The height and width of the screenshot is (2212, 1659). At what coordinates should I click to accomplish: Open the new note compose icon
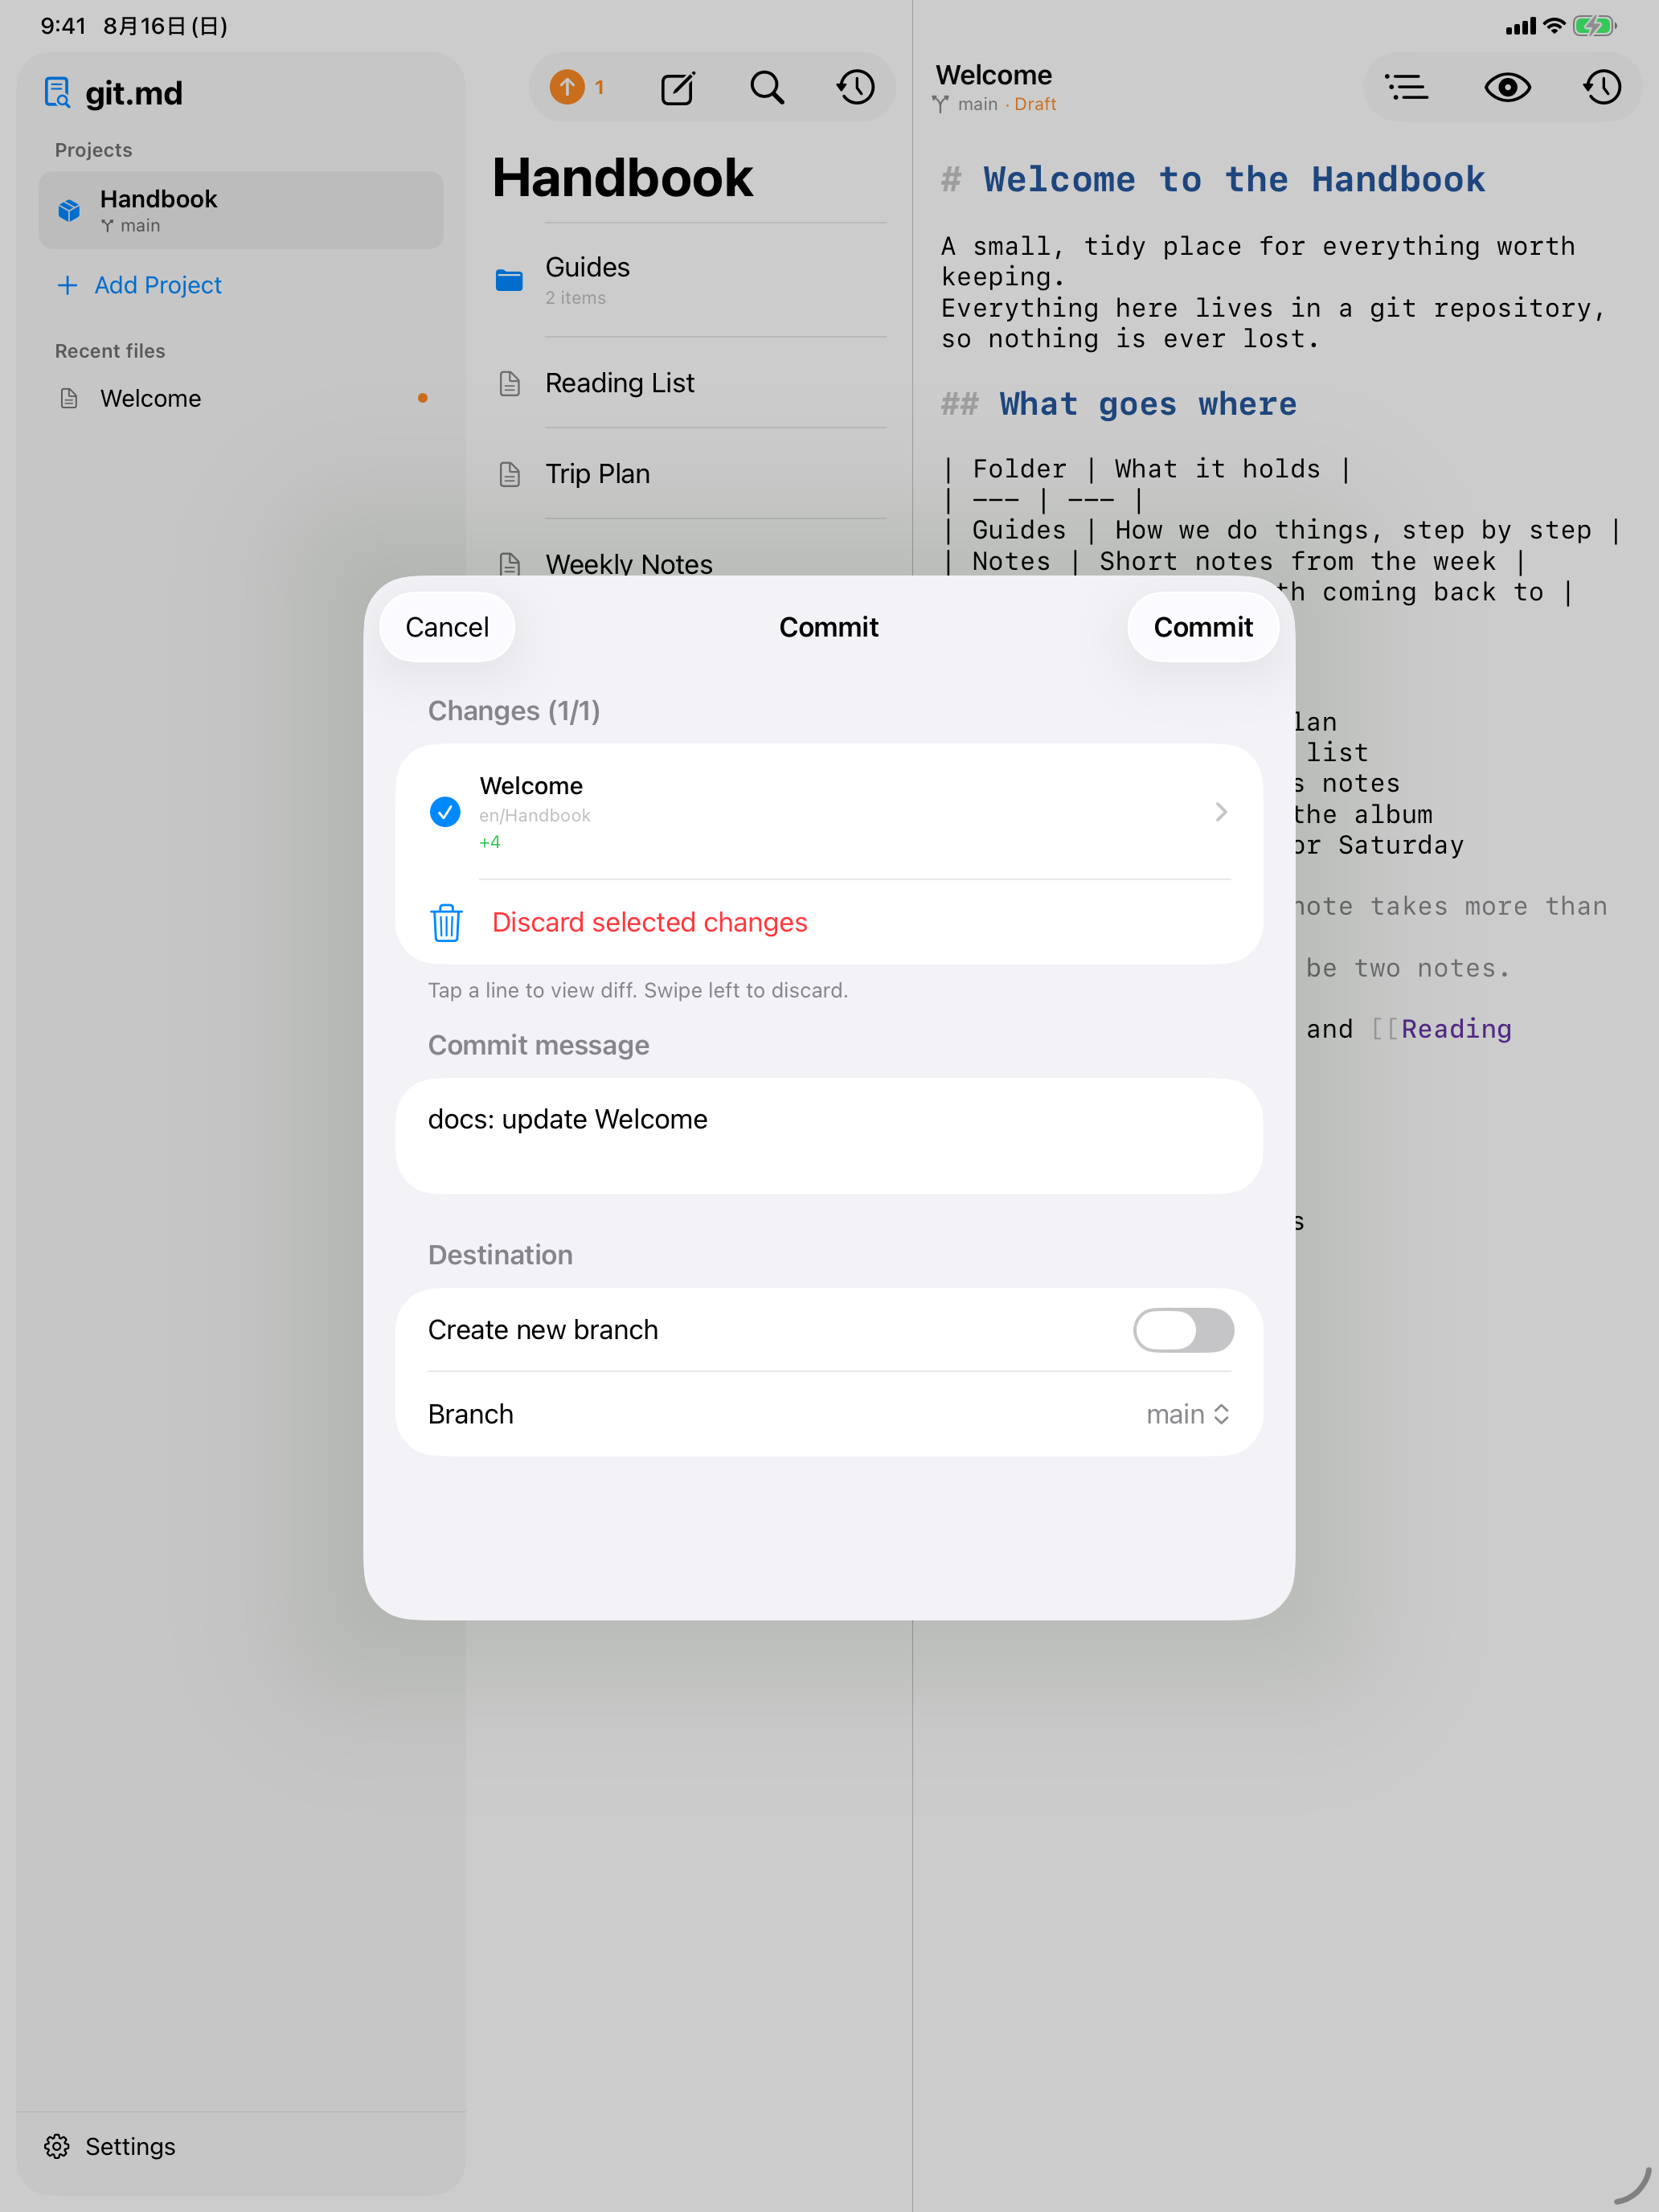click(x=678, y=88)
